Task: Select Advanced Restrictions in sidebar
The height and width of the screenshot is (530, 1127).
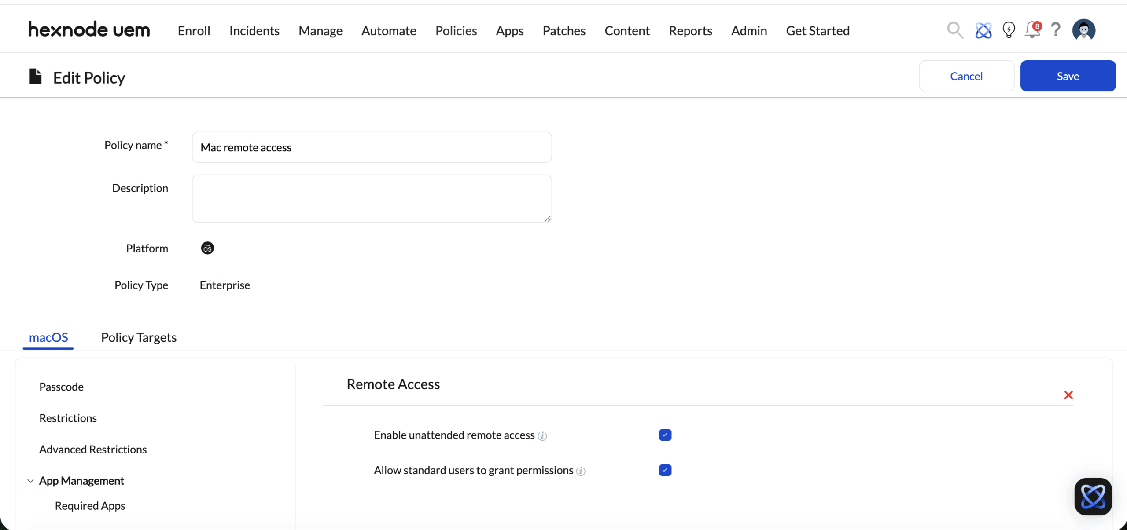Action: (93, 449)
